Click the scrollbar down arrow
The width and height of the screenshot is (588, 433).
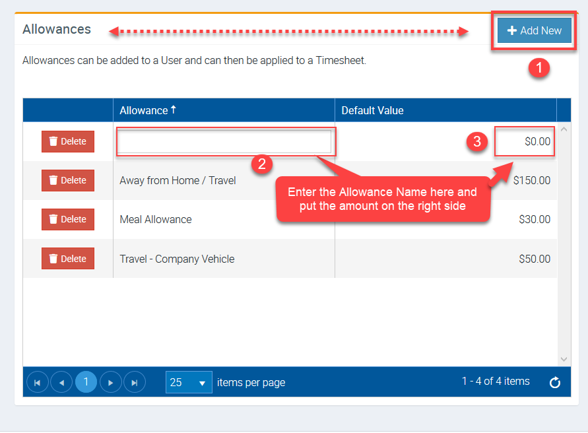pyautogui.click(x=564, y=359)
